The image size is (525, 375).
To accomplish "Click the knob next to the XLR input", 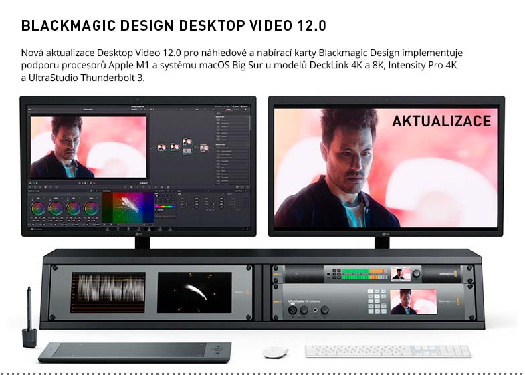I will (x=304, y=310).
